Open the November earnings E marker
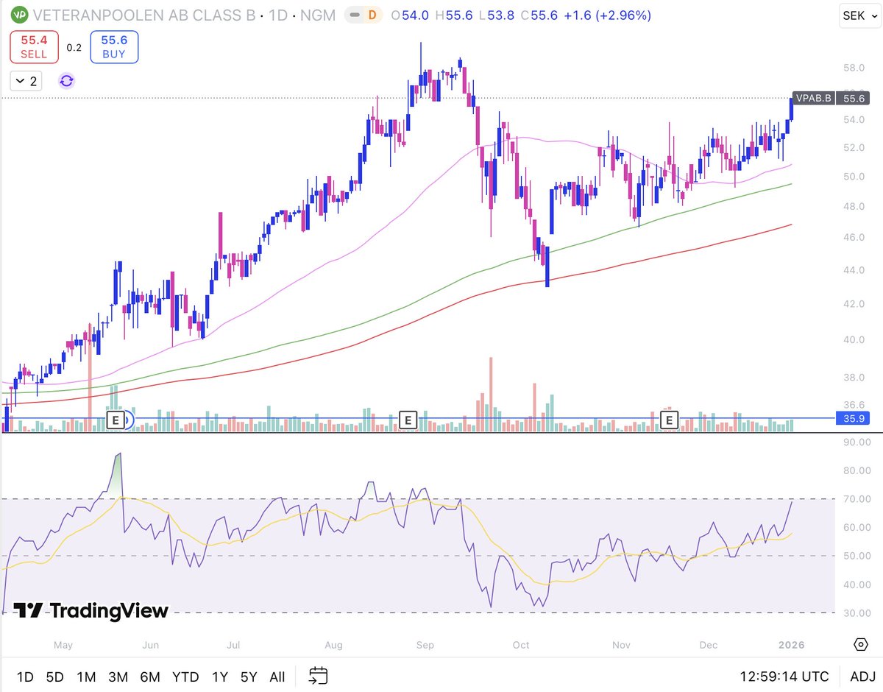 click(670, 420)
